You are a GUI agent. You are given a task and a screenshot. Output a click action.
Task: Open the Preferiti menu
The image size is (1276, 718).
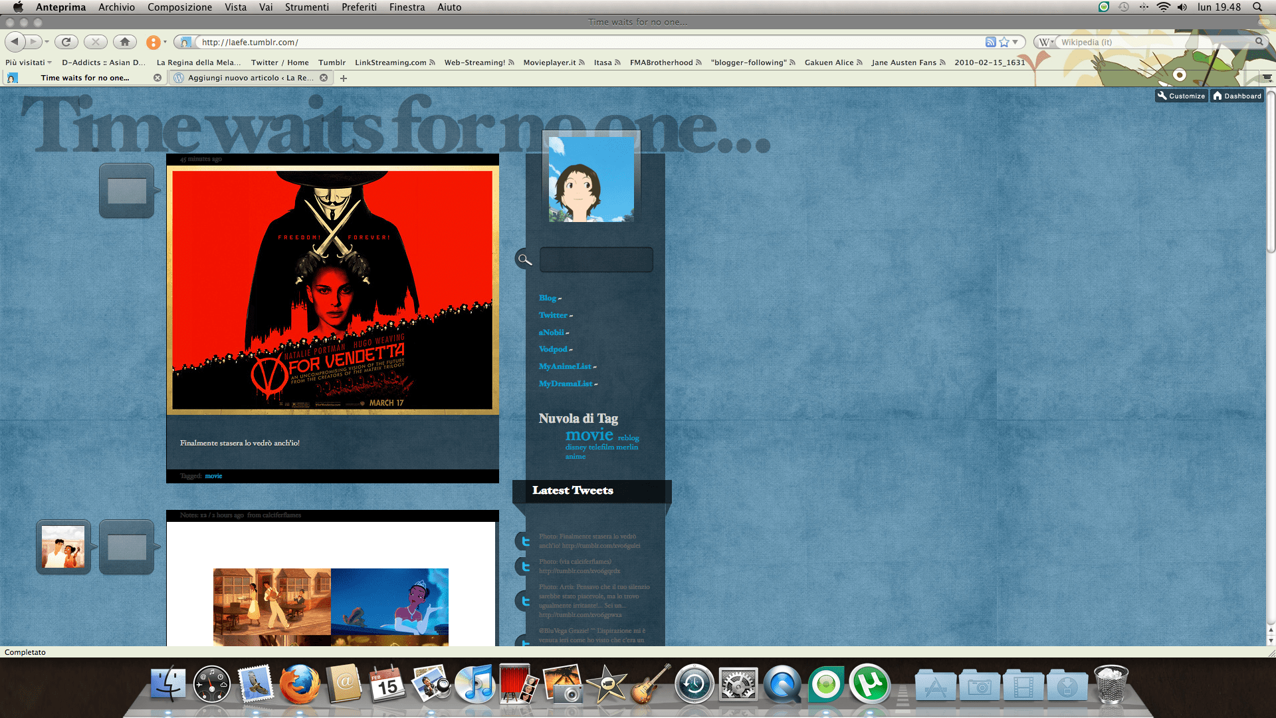pyautogui.click(x=359, y=7)
